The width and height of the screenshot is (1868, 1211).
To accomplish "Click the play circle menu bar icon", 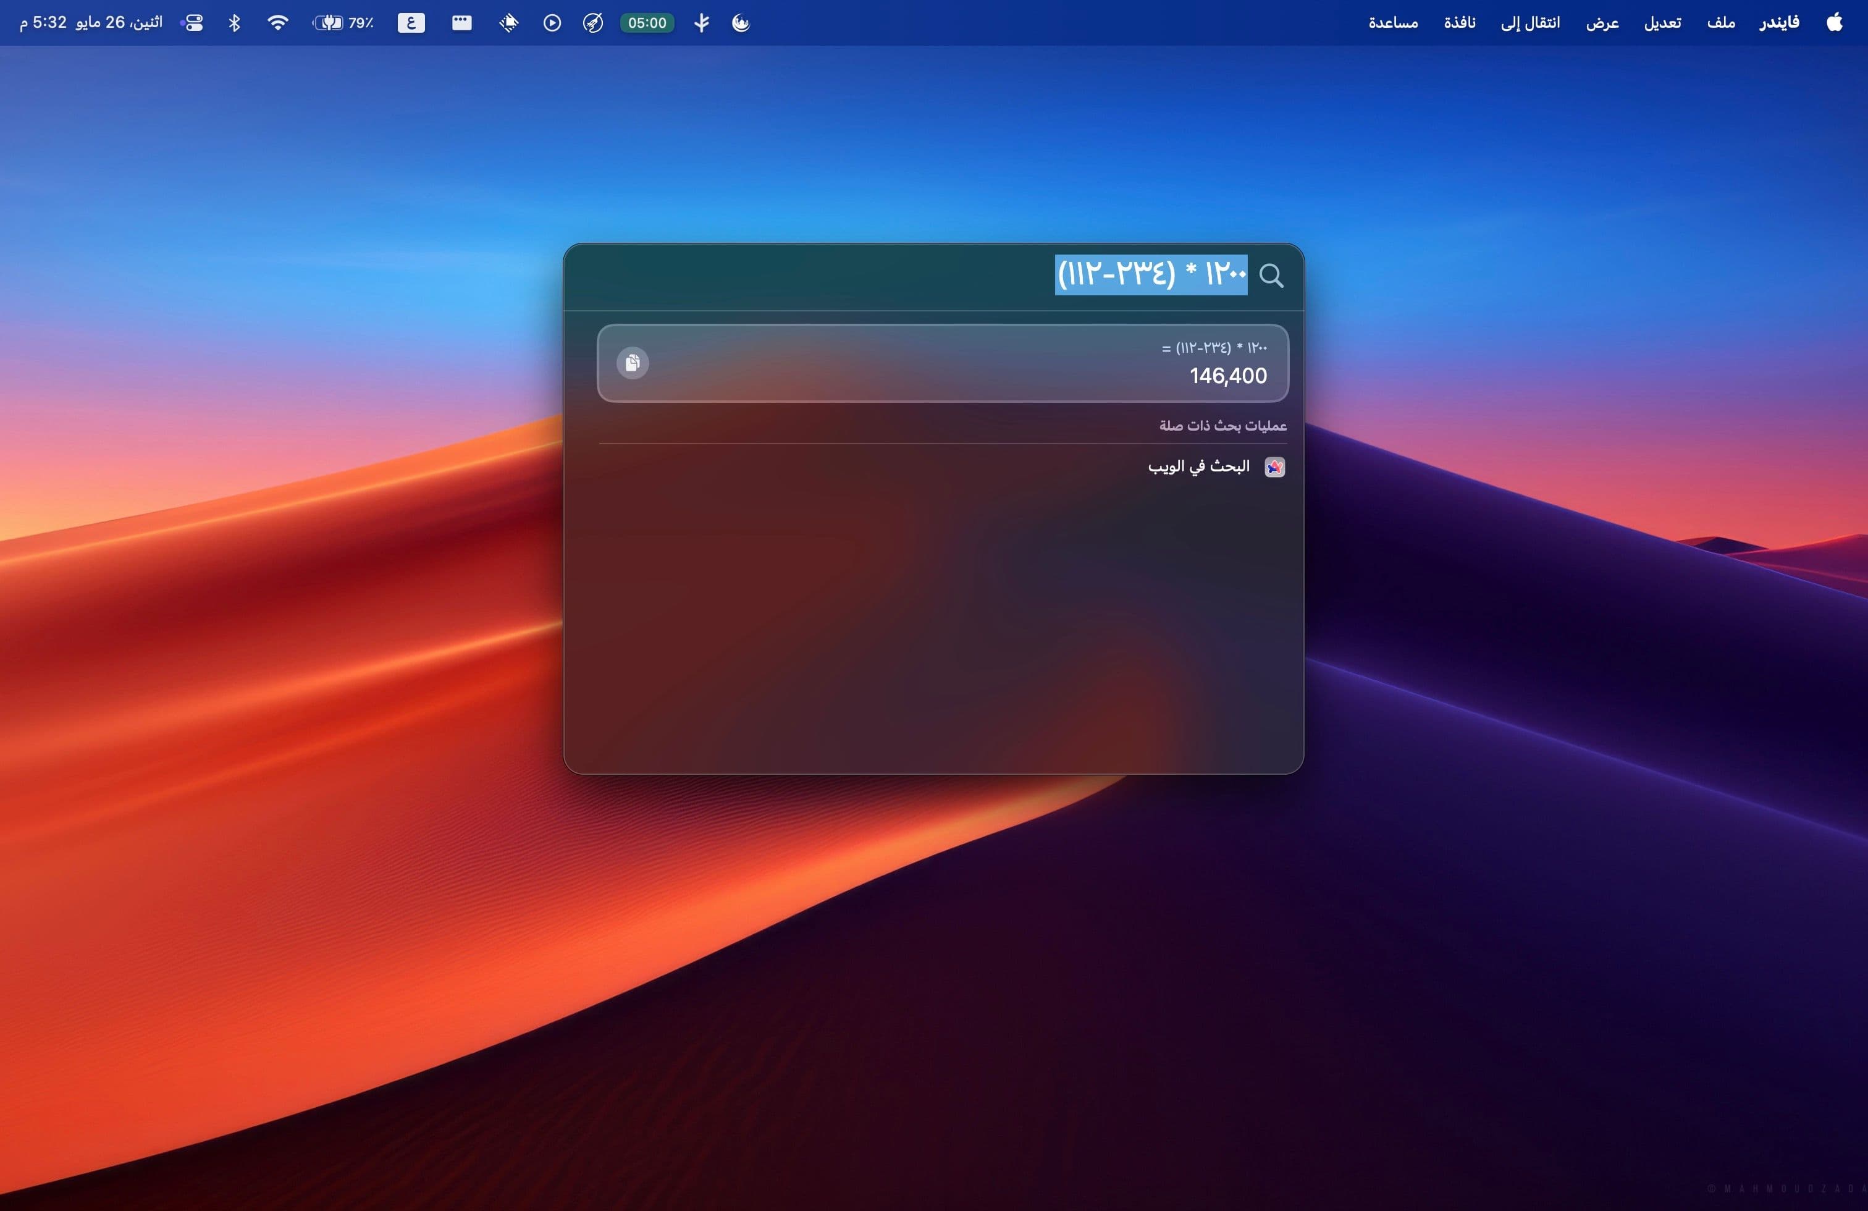I will [552, 23].
